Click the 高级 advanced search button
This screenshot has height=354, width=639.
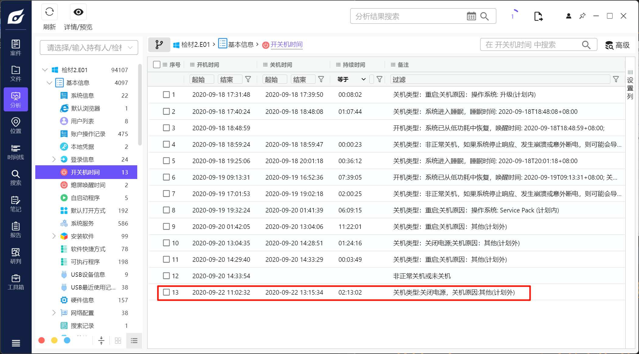[617, 45]
